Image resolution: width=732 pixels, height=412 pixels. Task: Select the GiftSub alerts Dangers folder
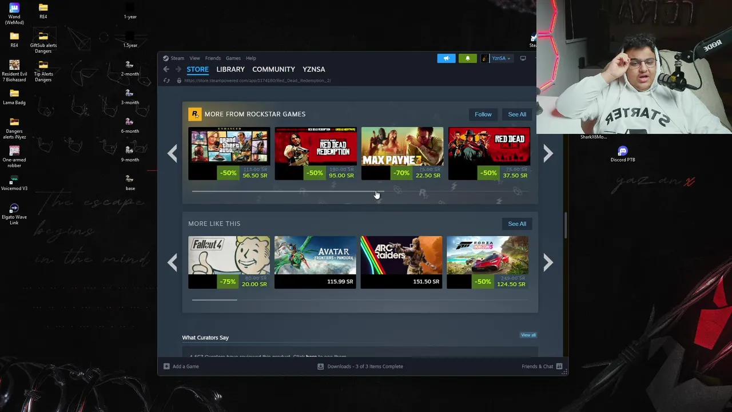click(43, 42)
